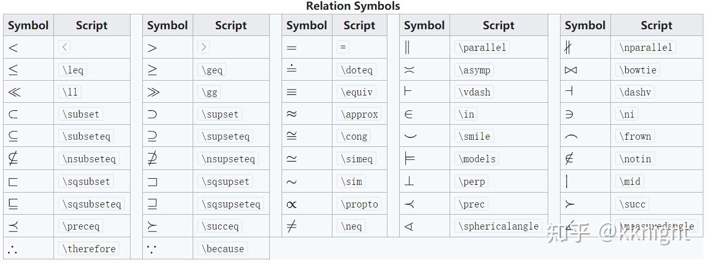Image resolution: width=708 pixels, height=265 pixels.
Task: Click the \sphericalangle script code
Action: point(498,226)
